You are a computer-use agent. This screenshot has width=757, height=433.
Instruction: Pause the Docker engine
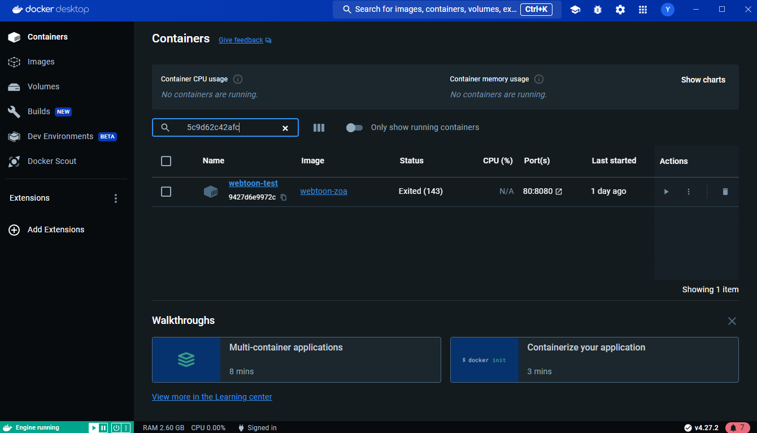point(103,428)
